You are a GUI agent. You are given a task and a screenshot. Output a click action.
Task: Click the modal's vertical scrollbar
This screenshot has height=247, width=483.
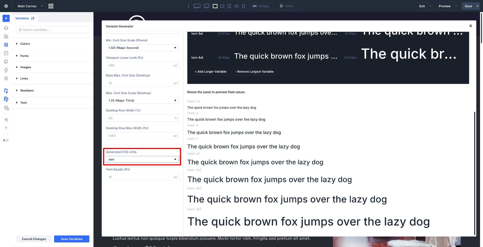click(474, 173)
